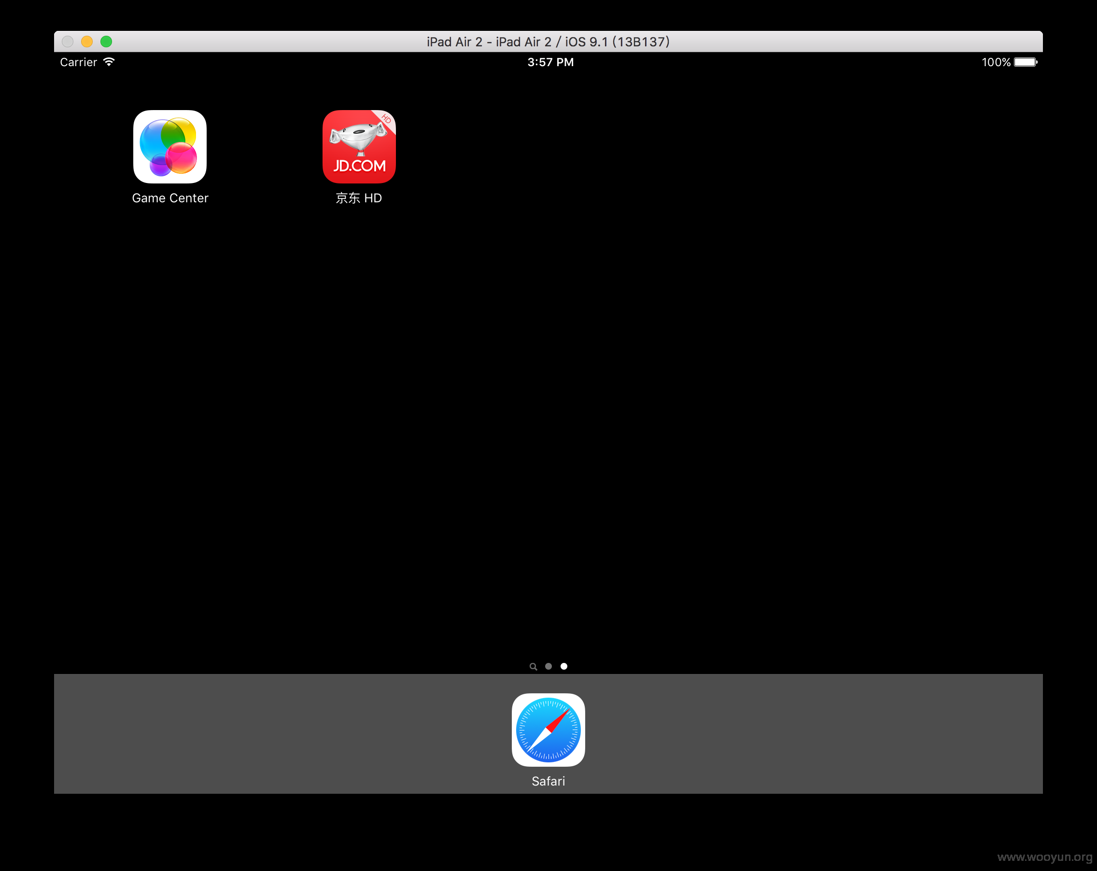Close the simulator window with gray button
Viewport: 1097px width, 871px height.
click(68, 42)
